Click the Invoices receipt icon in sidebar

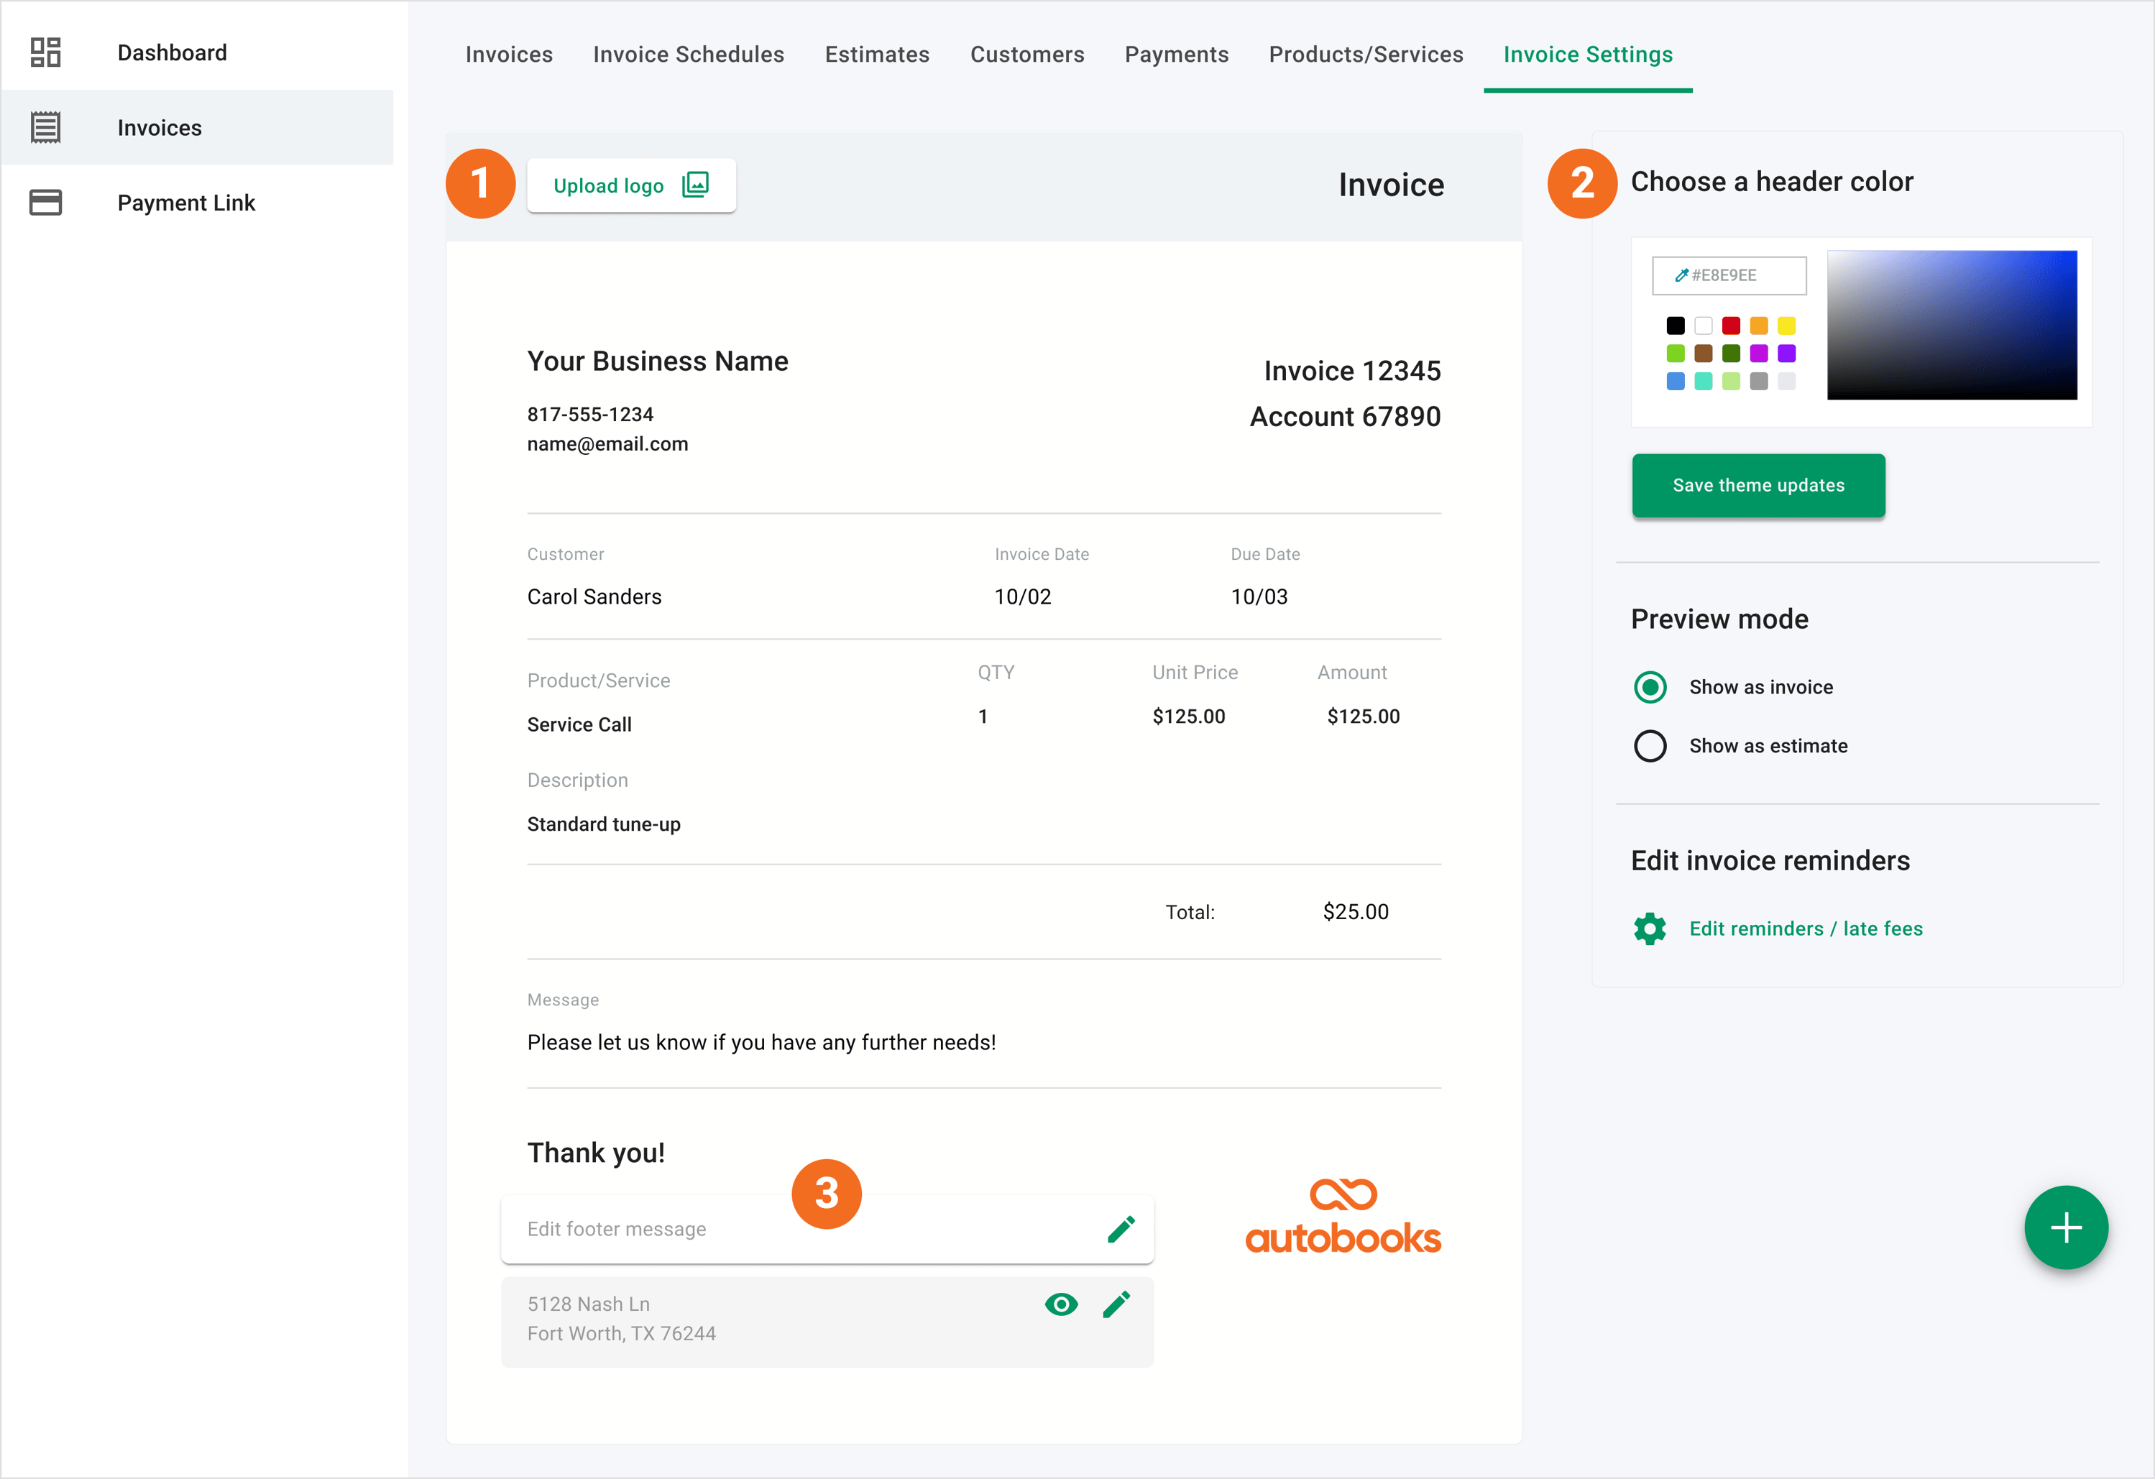[45, 127]
